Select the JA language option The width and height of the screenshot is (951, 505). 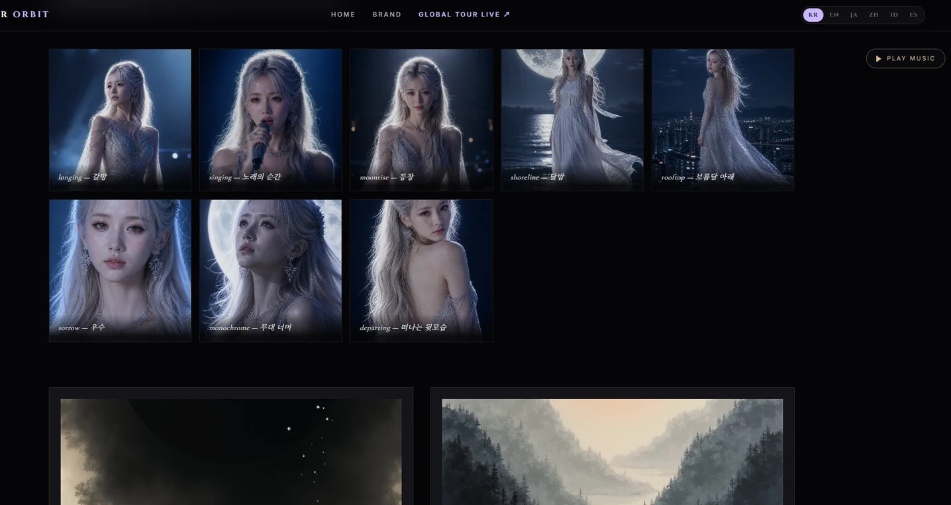854,15
